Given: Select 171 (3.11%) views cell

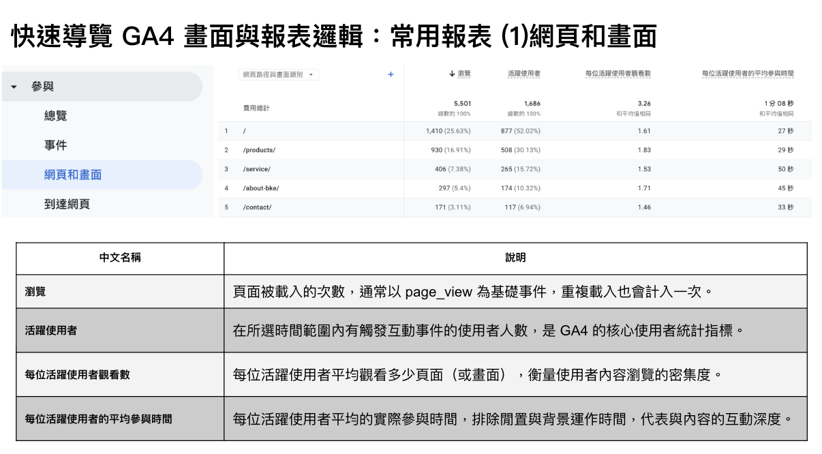Looking at the screenshot, I should point(453,207).
